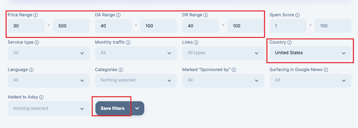This screenshot has width=358, height=128.
Task: Click the Price Range maximum field showing 500
Action: (71, 26)
